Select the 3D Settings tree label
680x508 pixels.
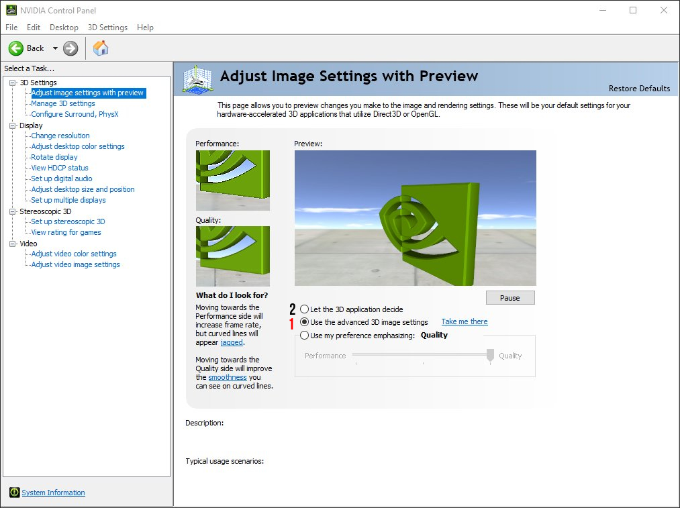[x=38, y=83]
